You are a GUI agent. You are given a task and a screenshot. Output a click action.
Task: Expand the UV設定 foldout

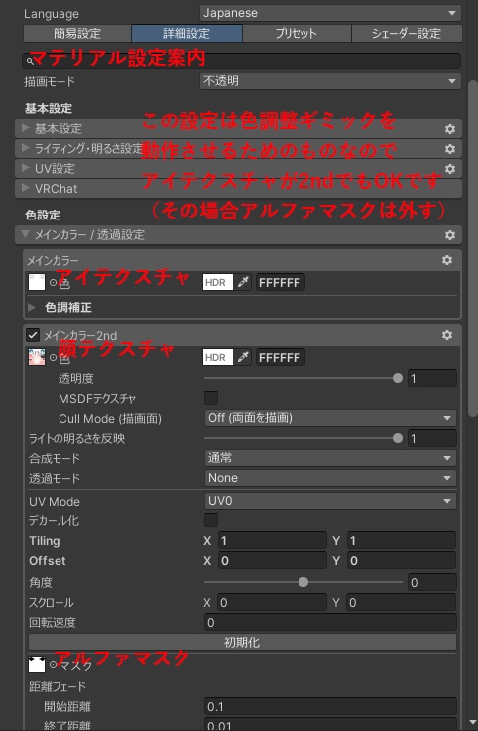(26, 168)
